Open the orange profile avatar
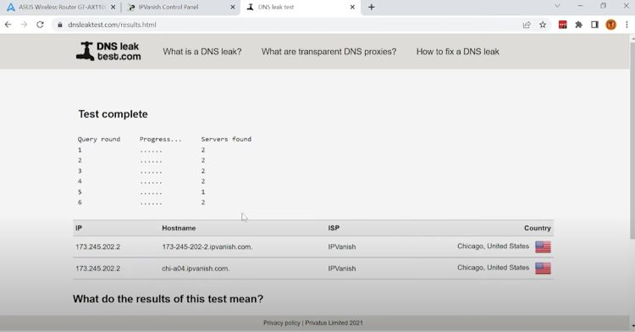 (x=610, y=25)
